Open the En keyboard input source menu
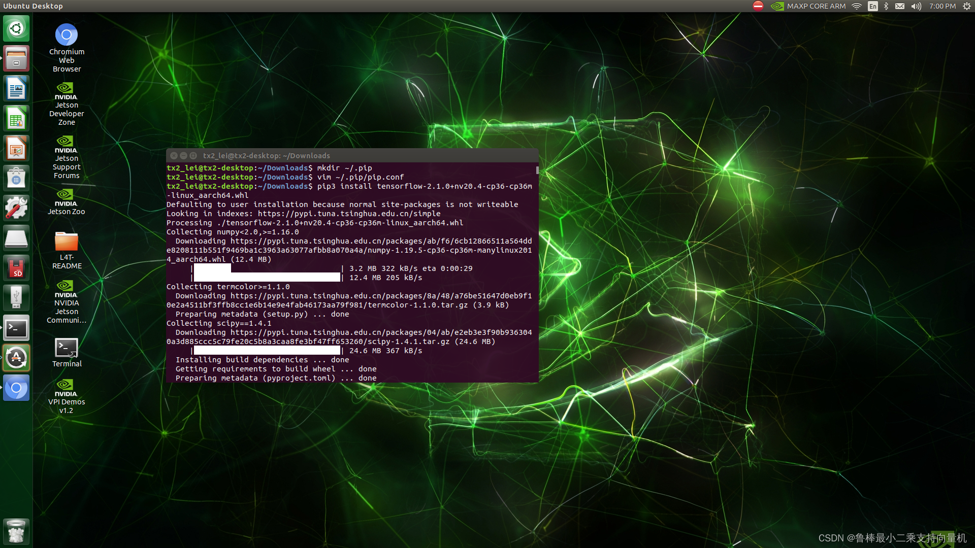975x548 pixels. point(873,6)
